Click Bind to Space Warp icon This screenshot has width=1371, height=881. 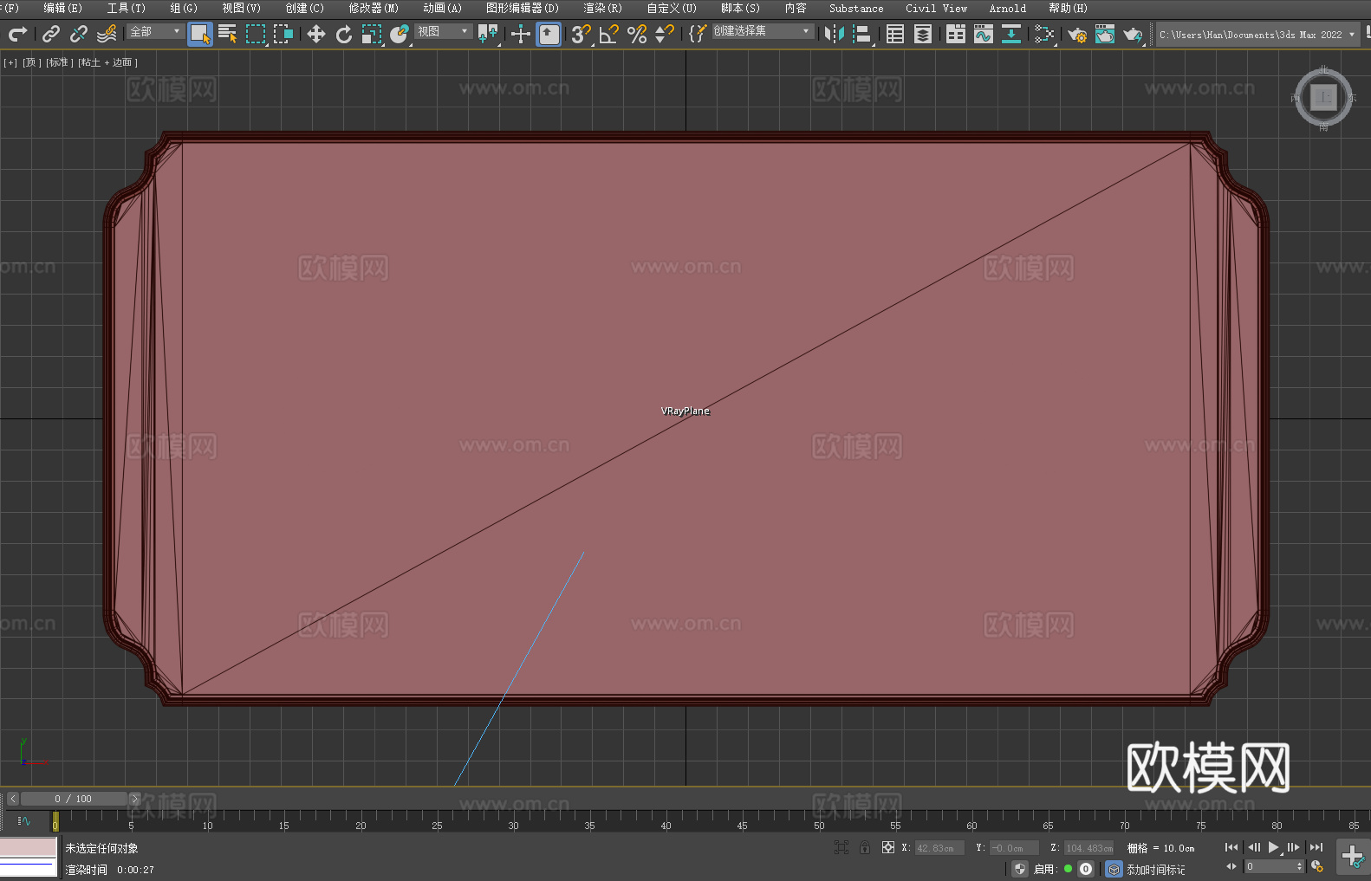(x=107, y=34)
